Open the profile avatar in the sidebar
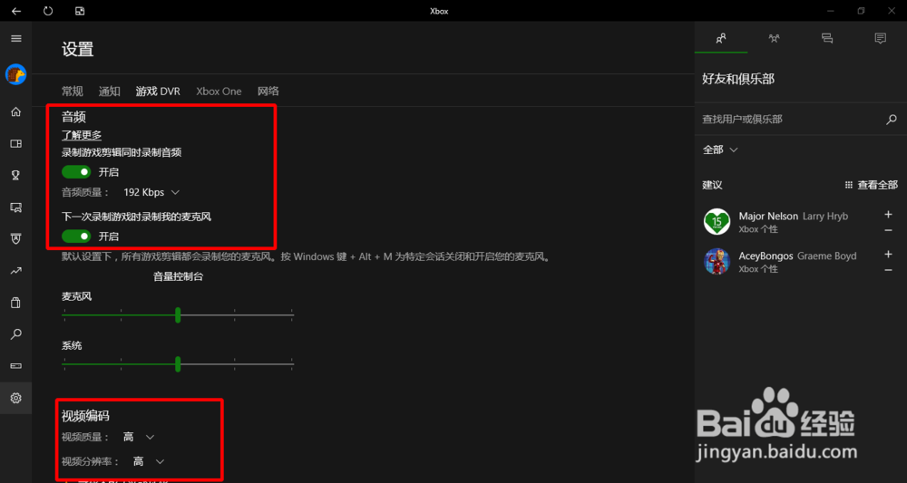This screenshot has height=483, width=907. [x=16, y=74]
